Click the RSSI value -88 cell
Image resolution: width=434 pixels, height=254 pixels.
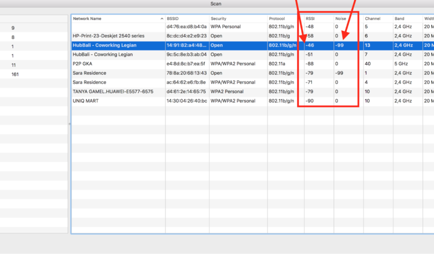(x=309, y=63)
